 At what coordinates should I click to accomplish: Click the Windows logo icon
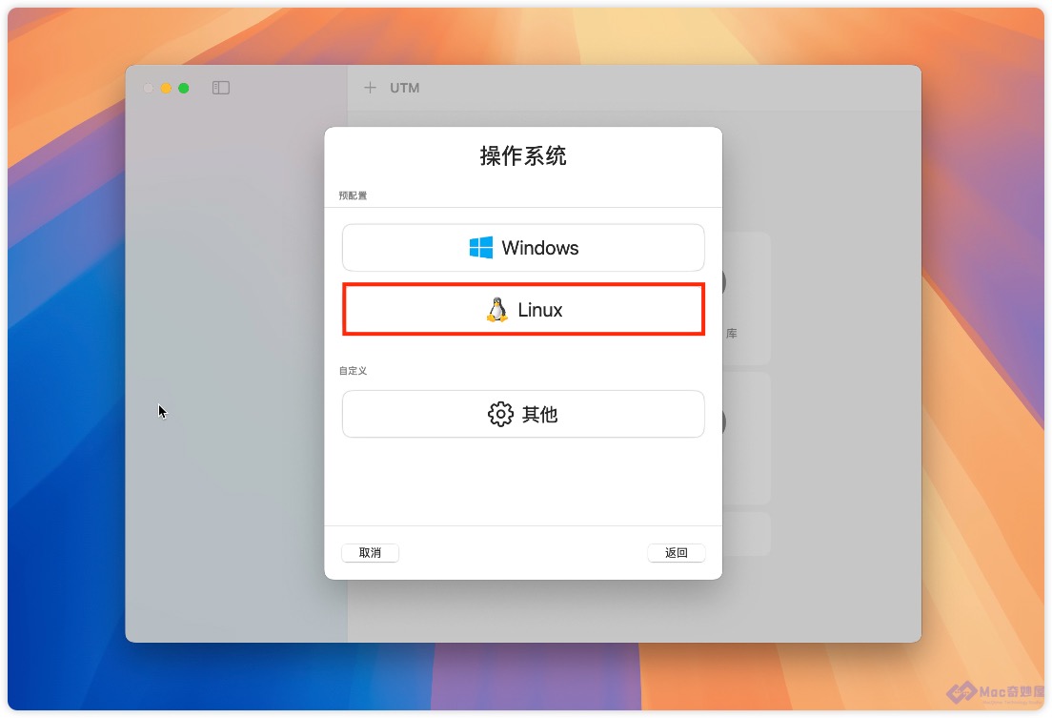(x=480, y=247)
